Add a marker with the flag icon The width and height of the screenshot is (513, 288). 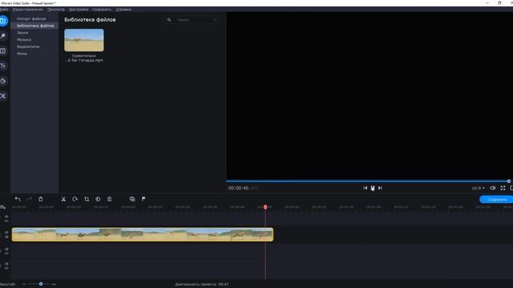point(143,199)
